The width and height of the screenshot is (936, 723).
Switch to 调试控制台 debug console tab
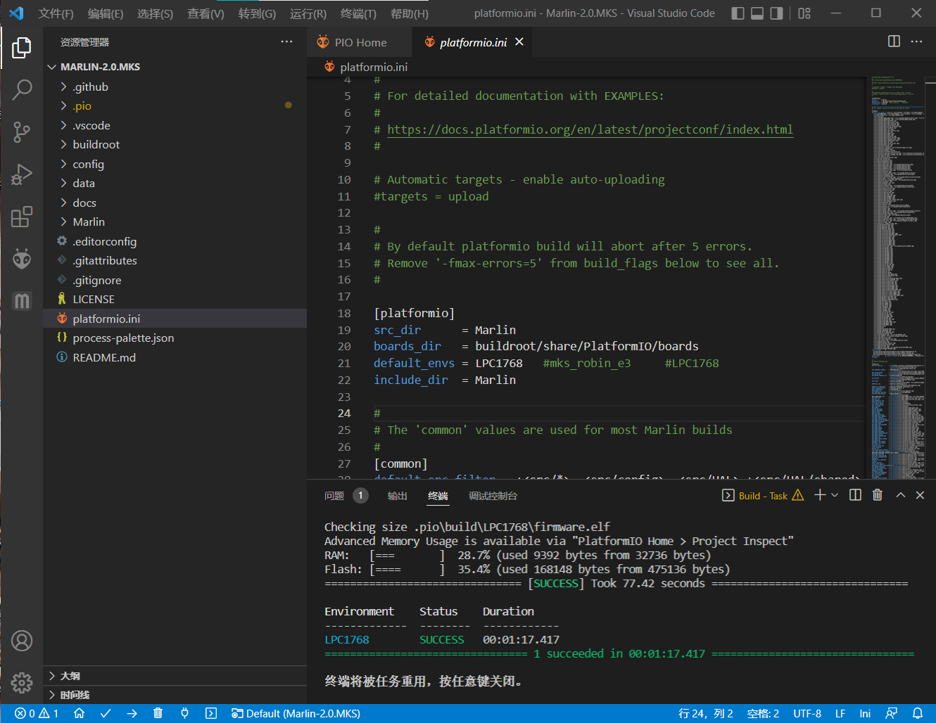[493, 496]
